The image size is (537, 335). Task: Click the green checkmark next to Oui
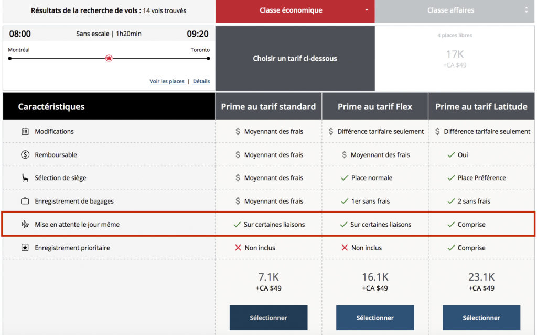pos(450,155)
